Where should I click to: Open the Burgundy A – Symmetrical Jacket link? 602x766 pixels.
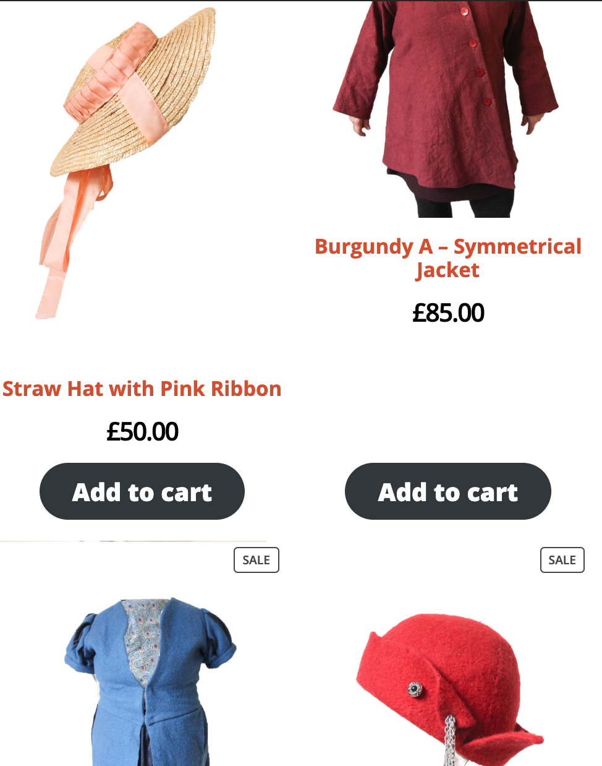click(448, 258)
